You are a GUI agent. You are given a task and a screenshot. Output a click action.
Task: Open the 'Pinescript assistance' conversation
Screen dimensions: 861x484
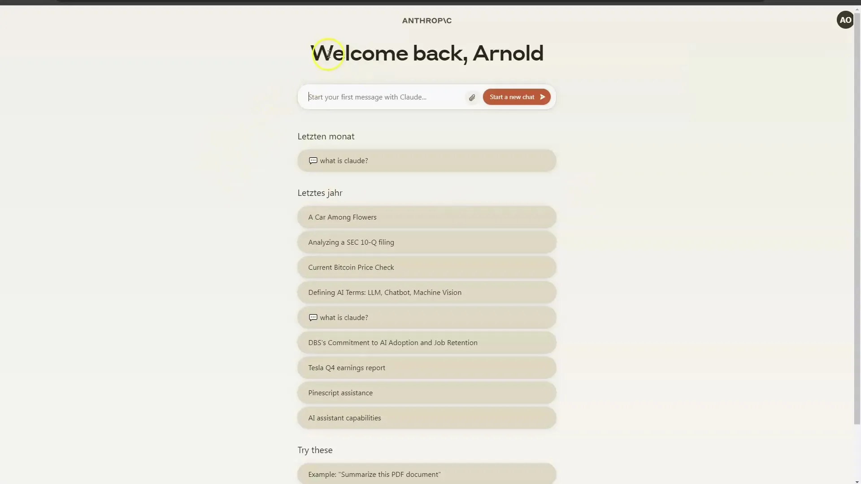426,393
